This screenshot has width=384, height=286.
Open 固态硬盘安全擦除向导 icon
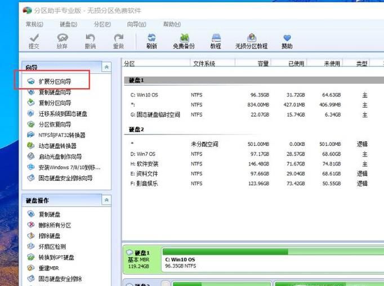[31, 178]
